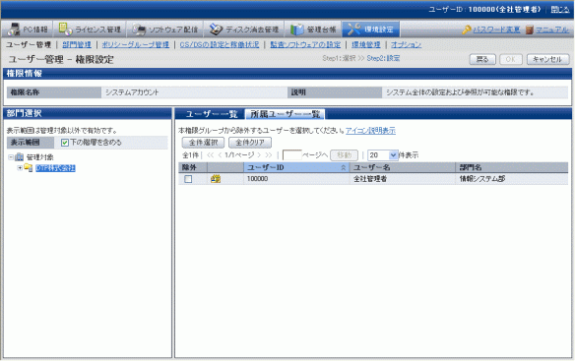The height and width of the screenshot is (361, 575).
Task: Click the ディスク消去管理 disk icon
Action: click(216, 30)
